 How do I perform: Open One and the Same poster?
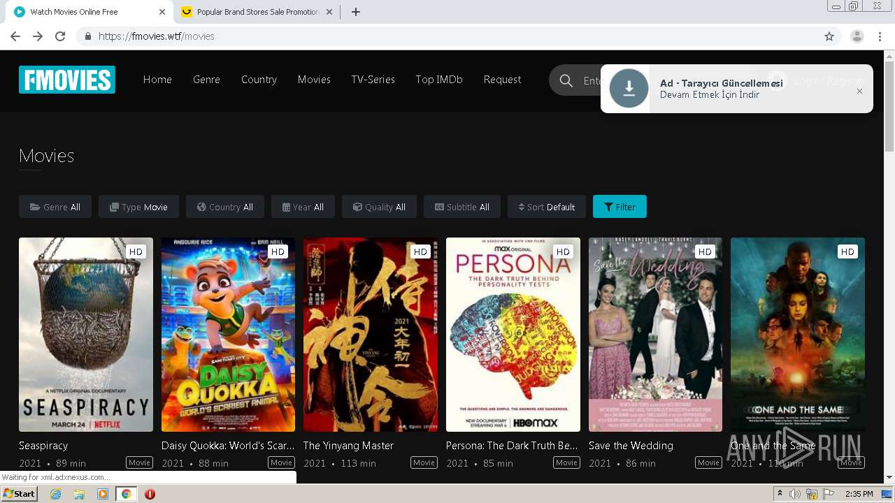(798, 335)
